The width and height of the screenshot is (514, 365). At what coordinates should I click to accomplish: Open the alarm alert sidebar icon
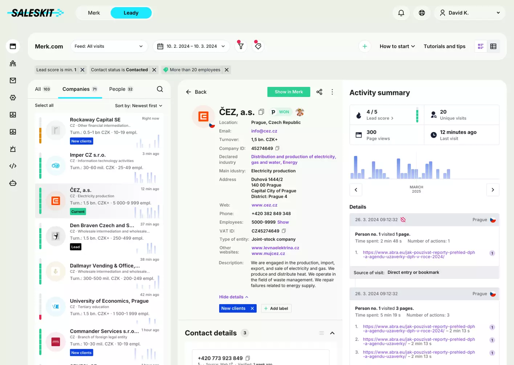[13, 149]
